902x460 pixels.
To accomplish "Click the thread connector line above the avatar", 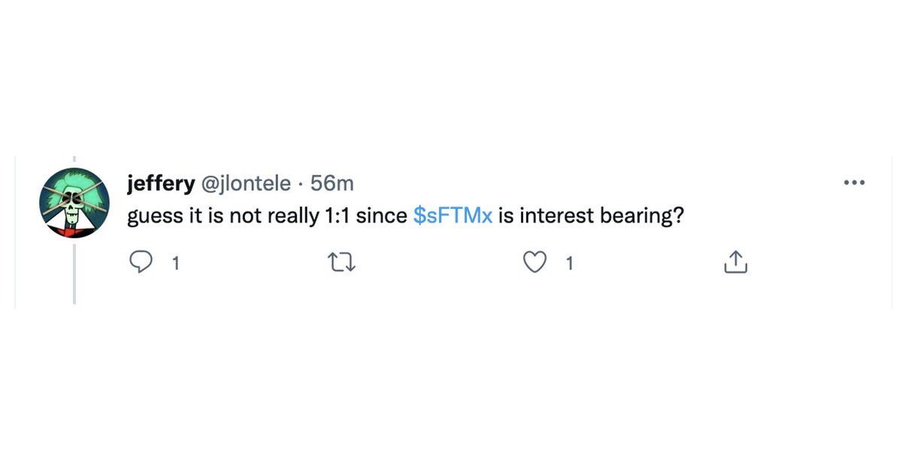I will [74, 160].
